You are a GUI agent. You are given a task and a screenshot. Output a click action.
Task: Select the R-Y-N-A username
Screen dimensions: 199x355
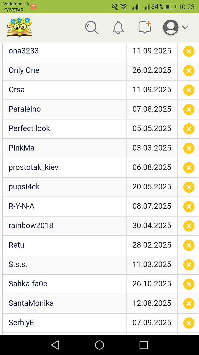(22, 206)
